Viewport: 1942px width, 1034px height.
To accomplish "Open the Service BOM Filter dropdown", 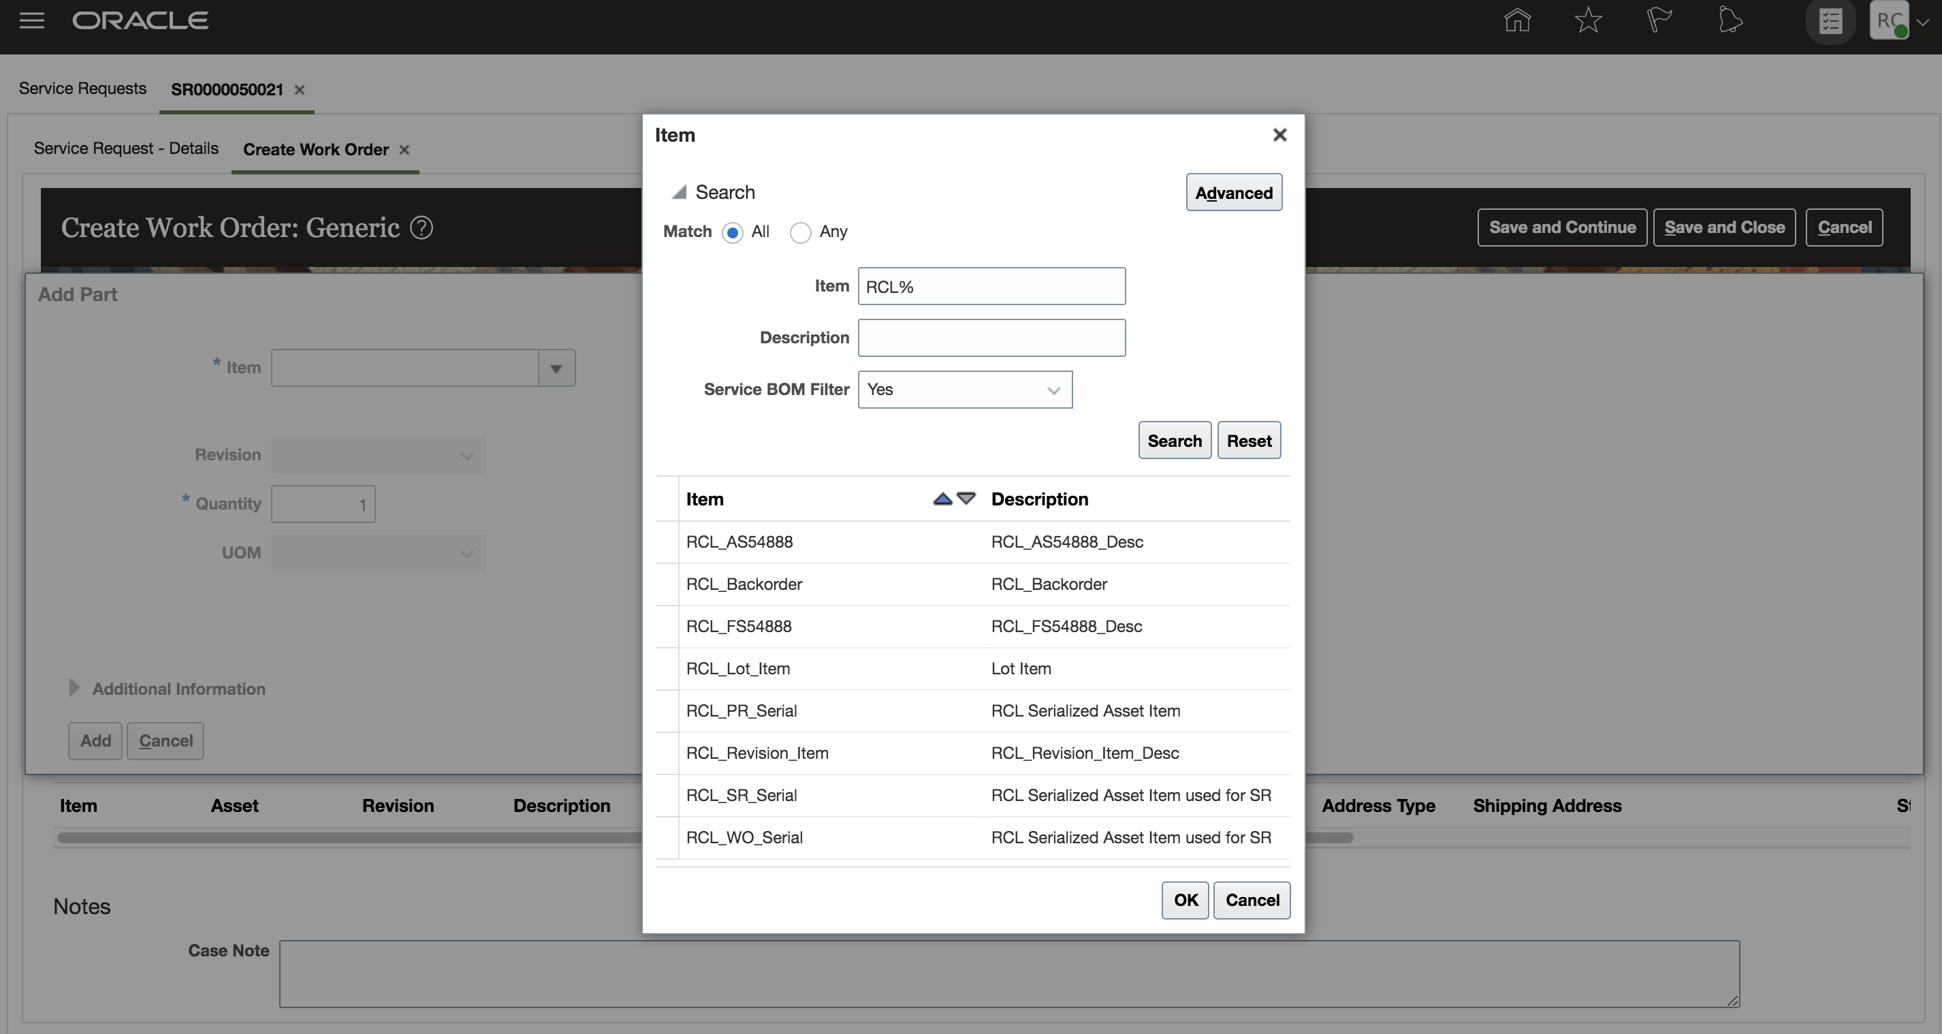I will coord(1053,390).
